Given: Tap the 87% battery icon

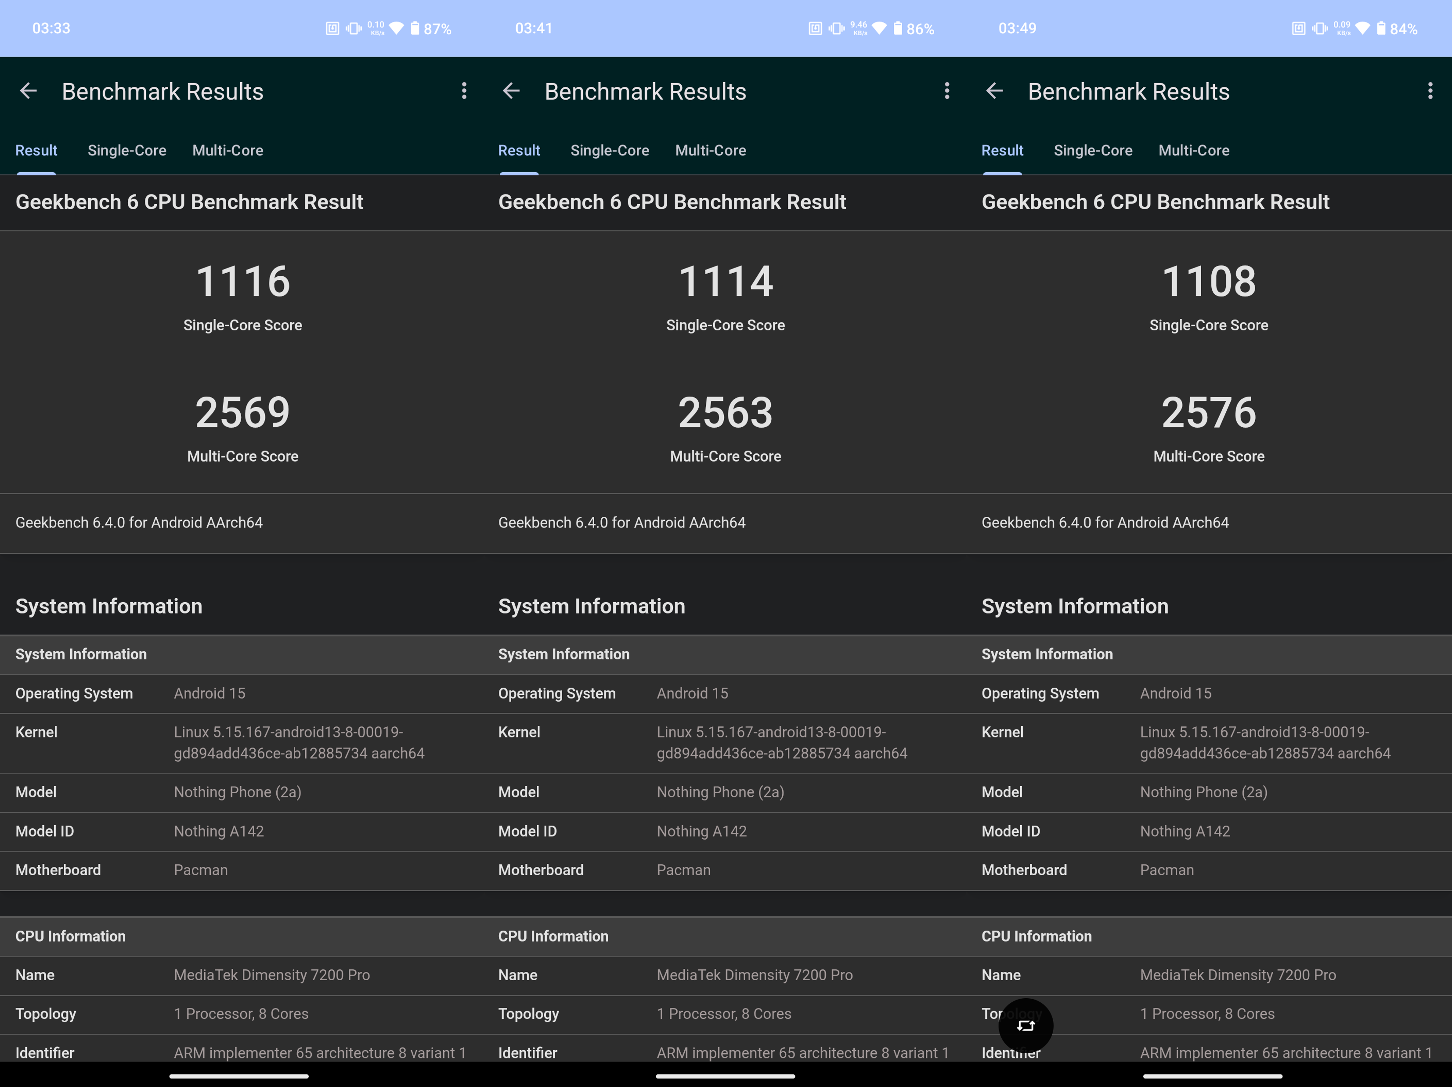Looking at the screenshot, I should pyautogui.click(x=415, y=28).
